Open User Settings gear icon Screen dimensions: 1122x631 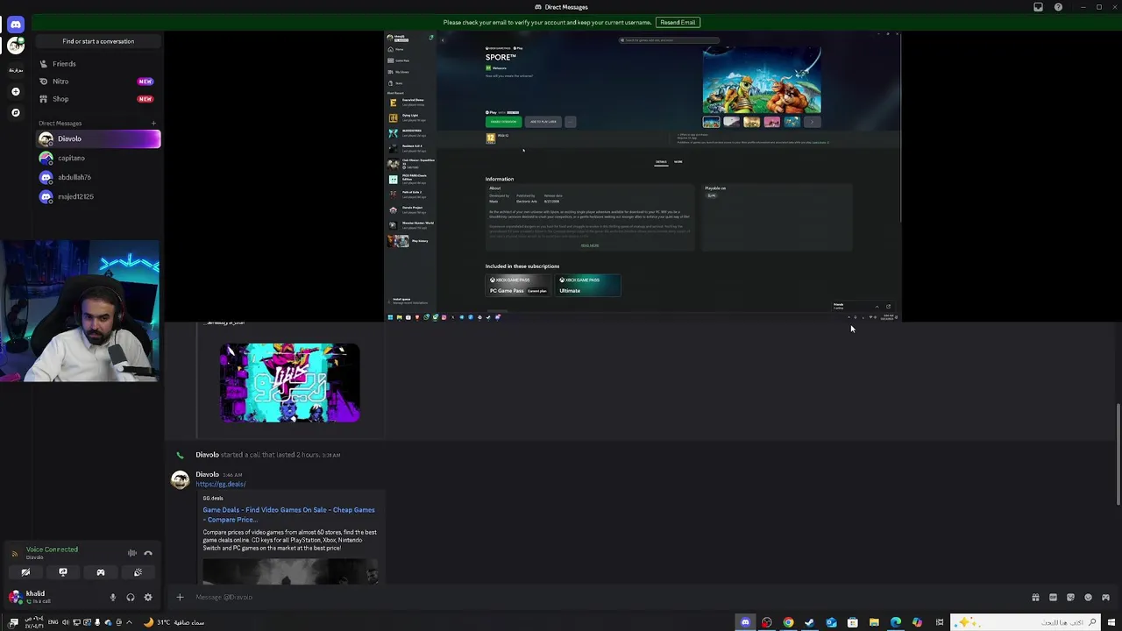pyautogui.click(x=147, y=598)
